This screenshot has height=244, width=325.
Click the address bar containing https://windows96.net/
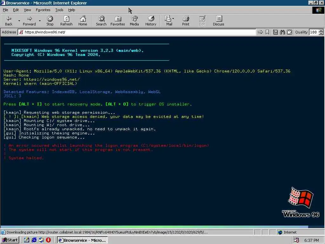(x=137, y=32)
